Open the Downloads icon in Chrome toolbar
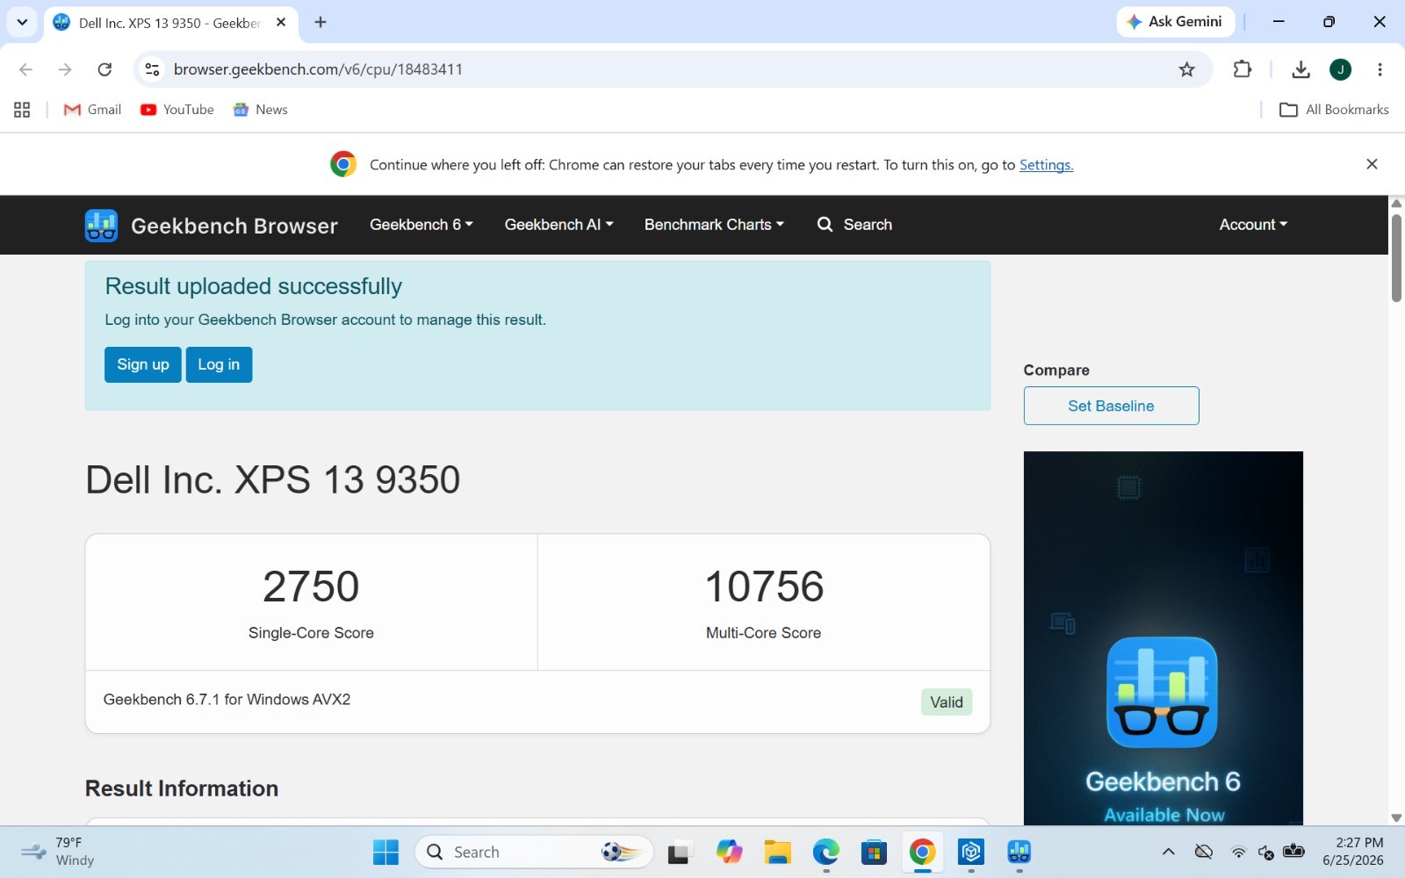1405x878 pixels. pos(1301,69)
